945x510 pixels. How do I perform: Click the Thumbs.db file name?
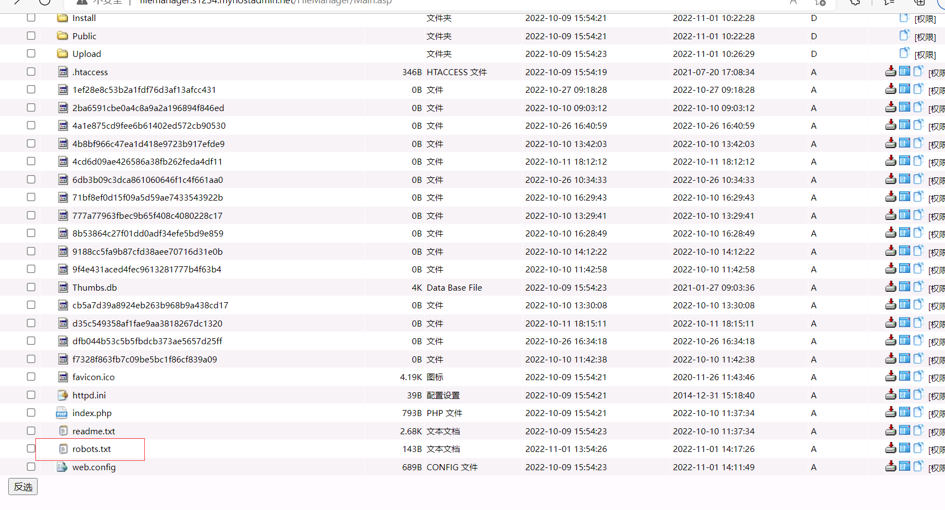tap(95, 288)
